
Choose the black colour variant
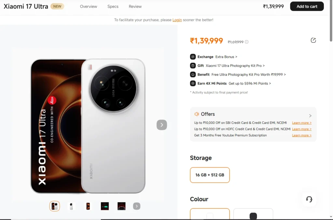point(253,215)
